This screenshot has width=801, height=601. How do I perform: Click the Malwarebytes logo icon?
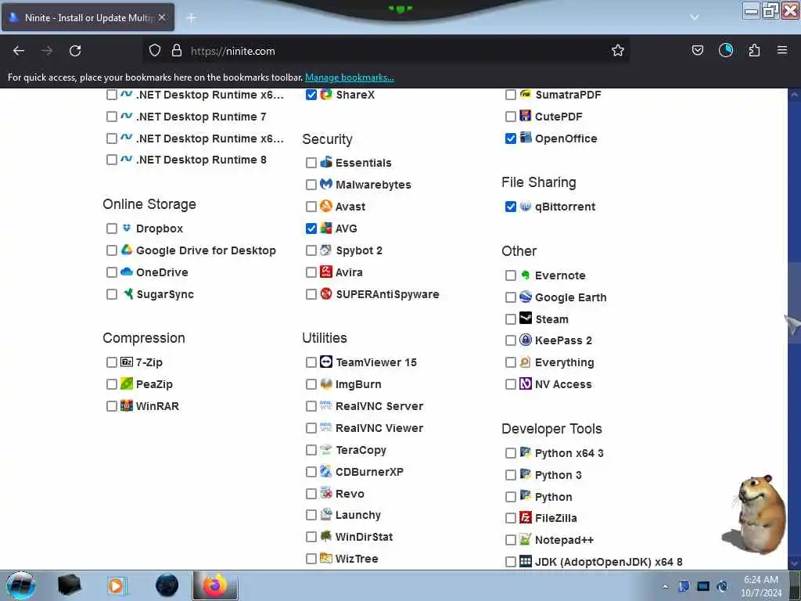click(326, 184)
